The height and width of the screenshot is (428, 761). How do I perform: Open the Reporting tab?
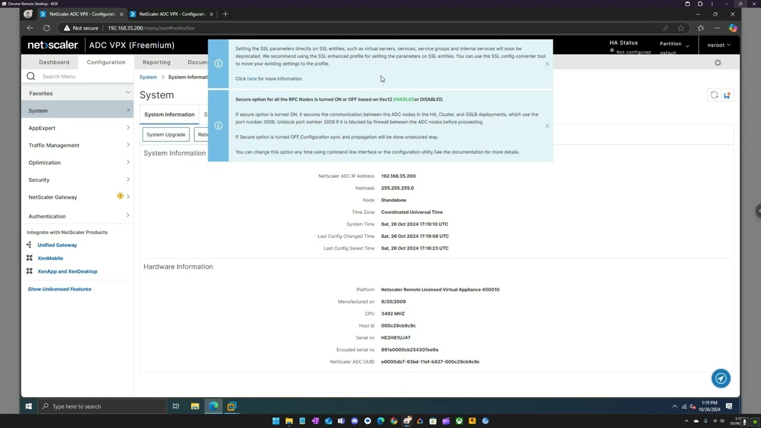pyautogui.click(x=156, y=62)
